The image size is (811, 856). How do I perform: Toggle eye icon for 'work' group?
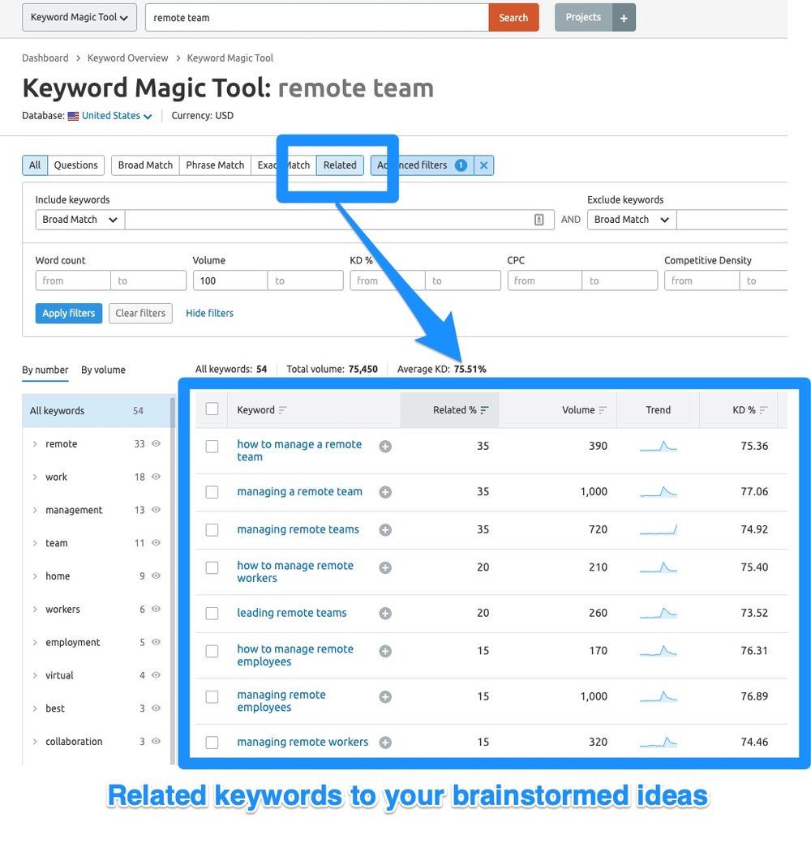[x=156, y=477]
